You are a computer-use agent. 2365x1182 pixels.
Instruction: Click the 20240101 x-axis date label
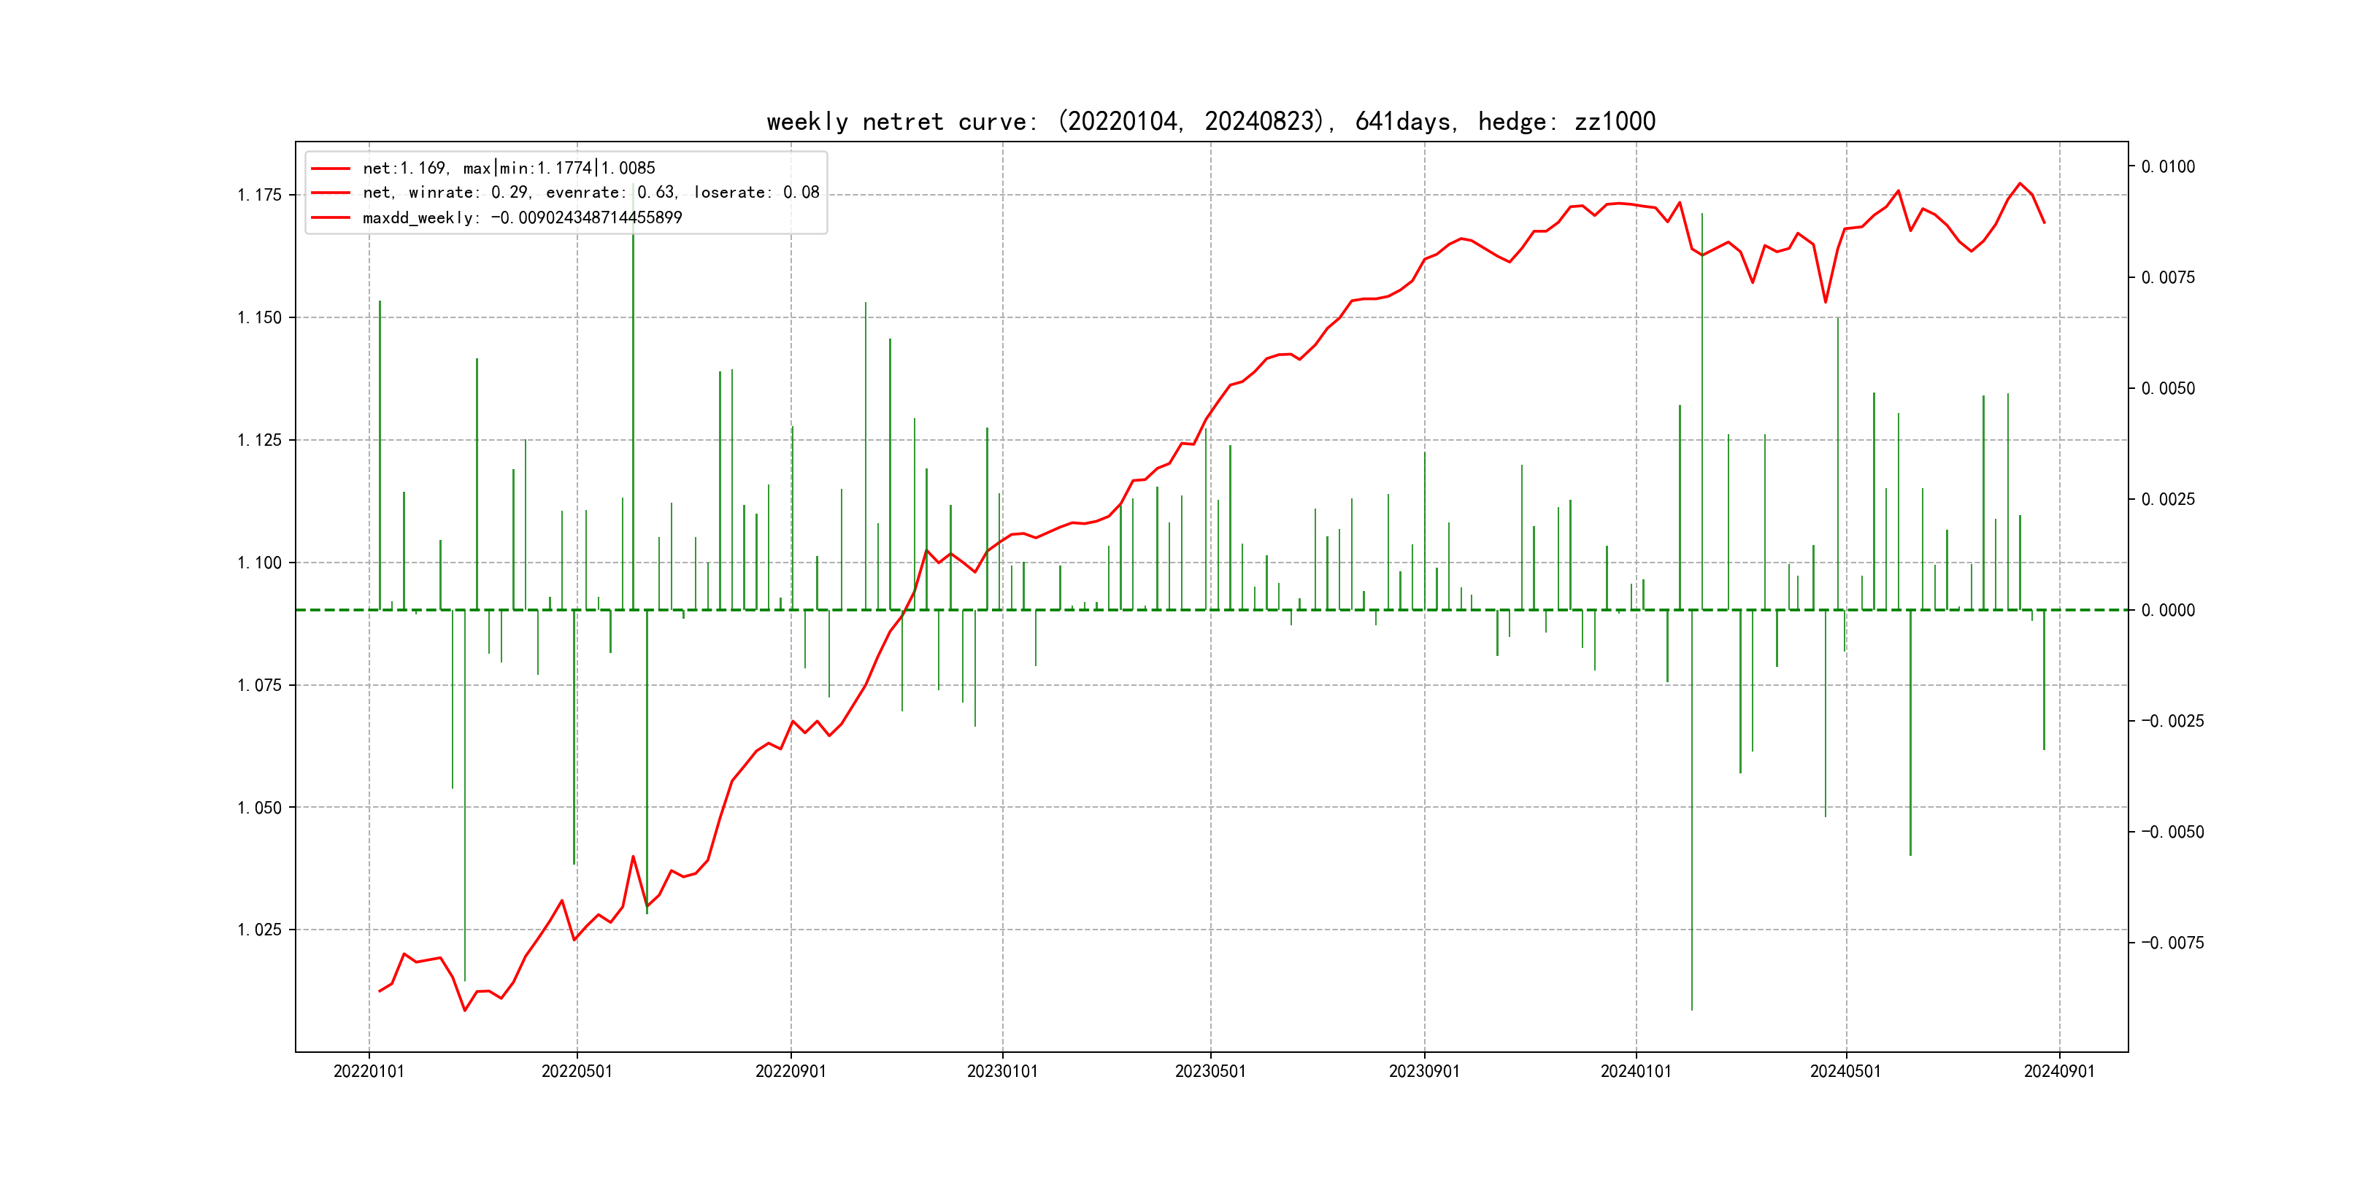tap(1636, 1071)
